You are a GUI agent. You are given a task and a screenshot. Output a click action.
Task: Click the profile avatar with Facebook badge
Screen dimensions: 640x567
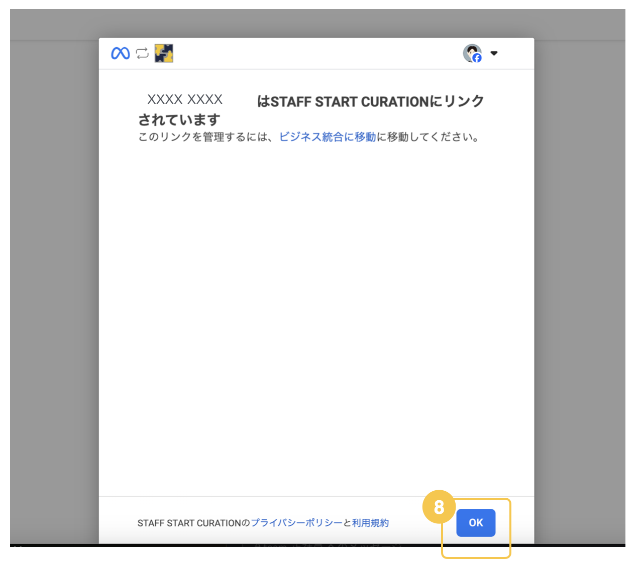click(x=472, y=53)
